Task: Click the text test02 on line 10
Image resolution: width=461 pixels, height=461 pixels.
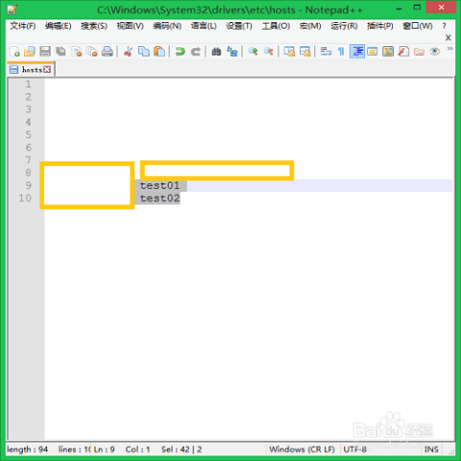Action: tap(159, 199)
